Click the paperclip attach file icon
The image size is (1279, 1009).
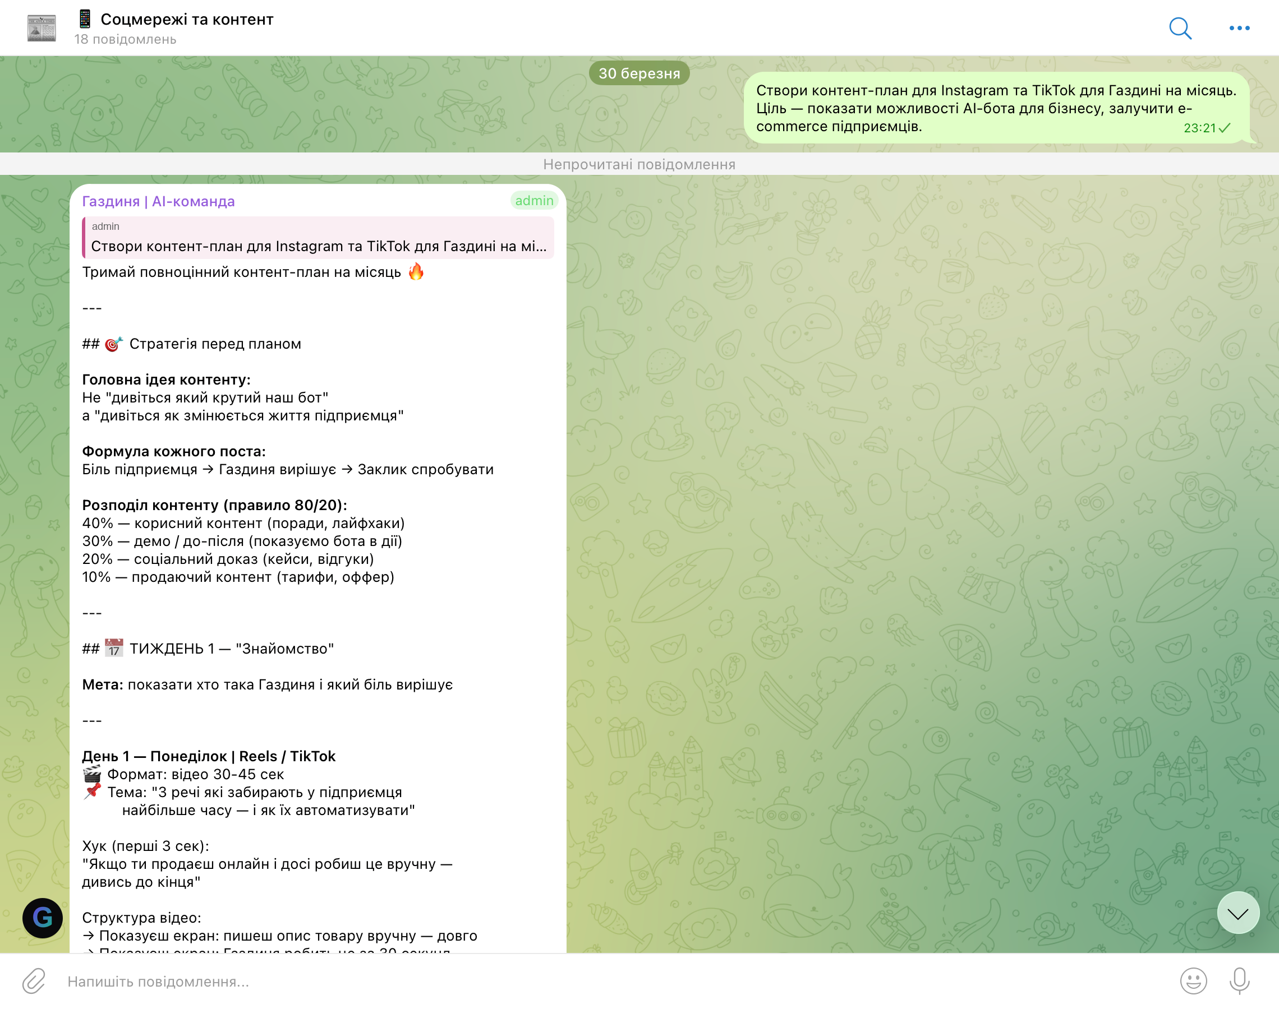tap(34, 980)
